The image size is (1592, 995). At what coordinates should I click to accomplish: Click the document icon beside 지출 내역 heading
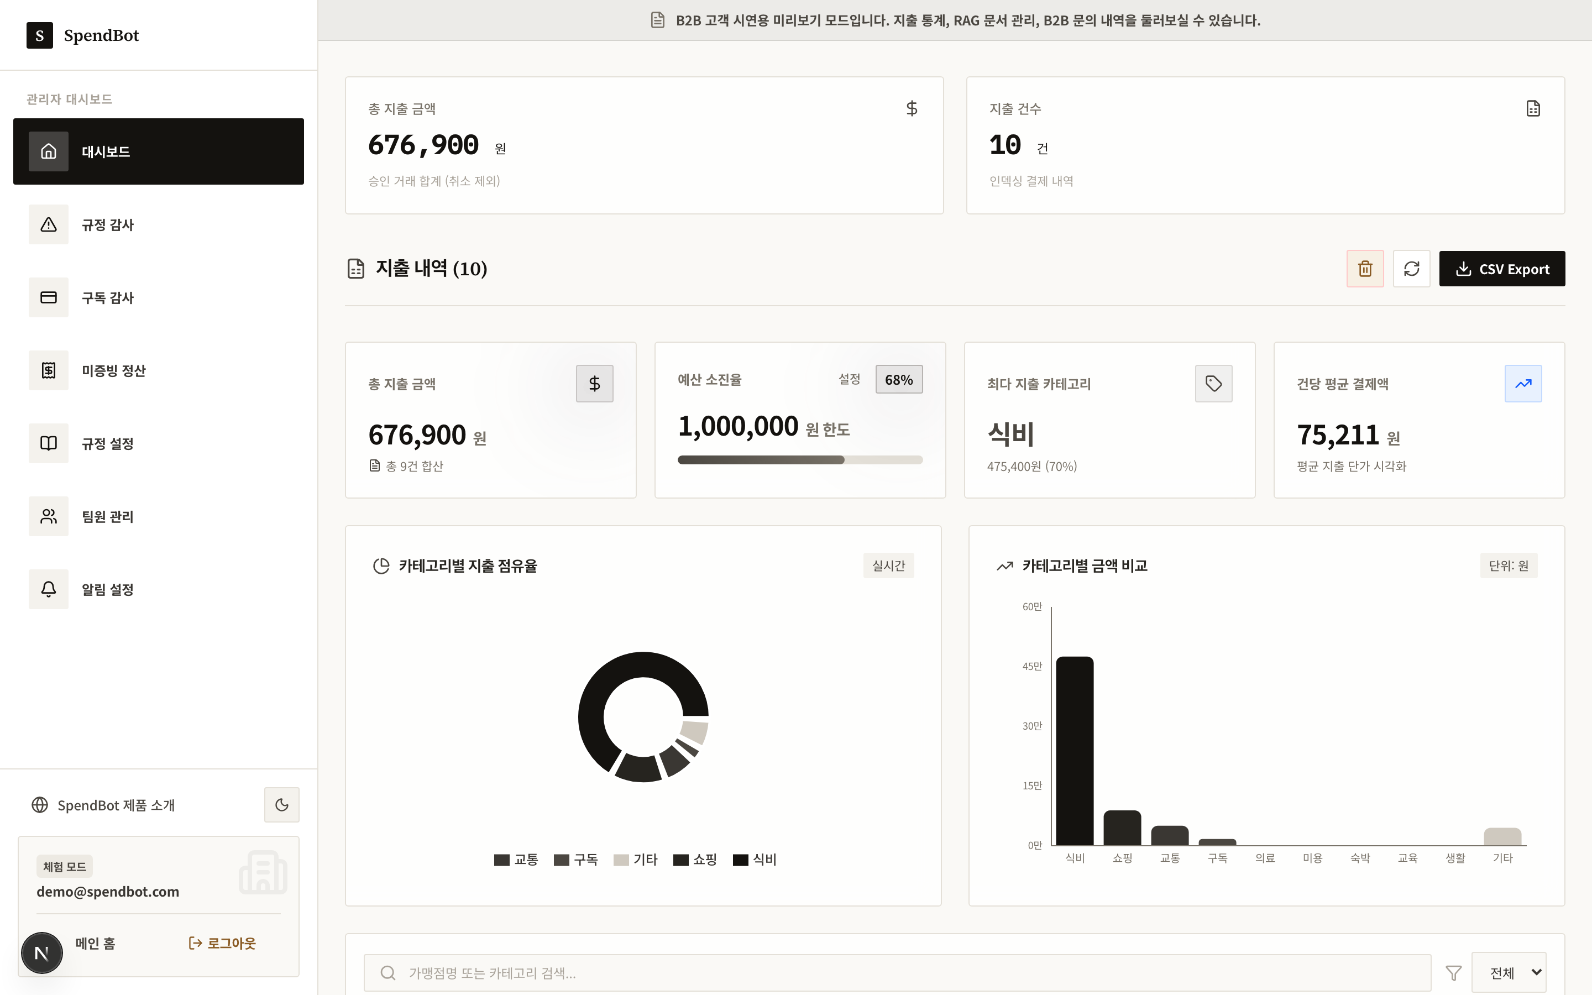click(x=356, y=269)
